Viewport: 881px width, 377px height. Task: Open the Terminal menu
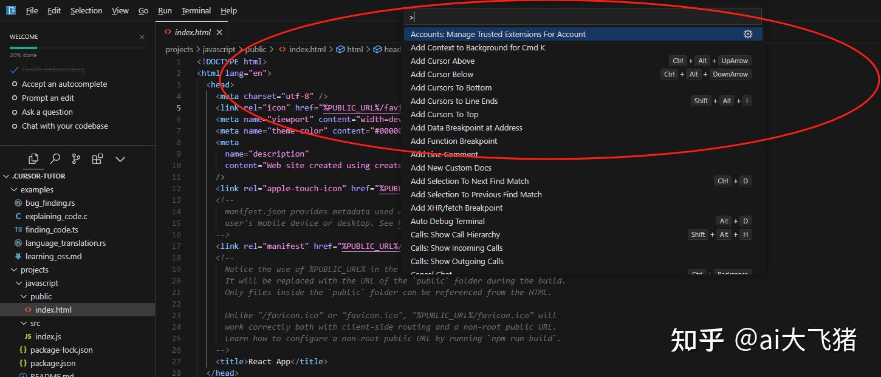(x=196, y=10)
